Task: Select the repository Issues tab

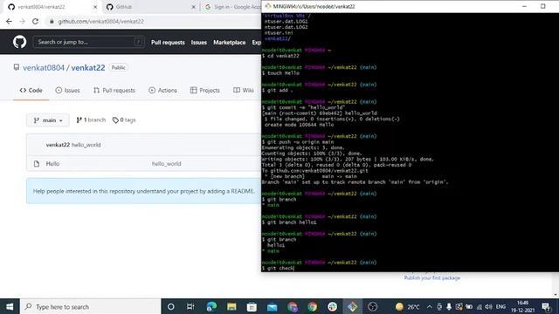Action: click(68, 91)
